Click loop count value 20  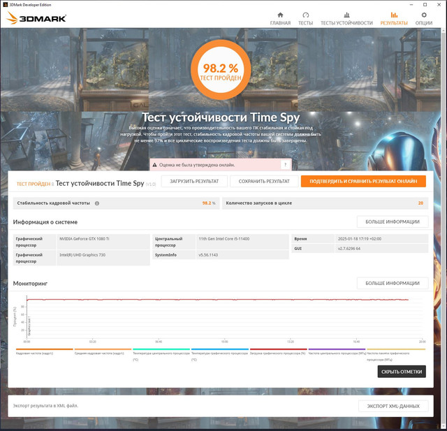420,203
